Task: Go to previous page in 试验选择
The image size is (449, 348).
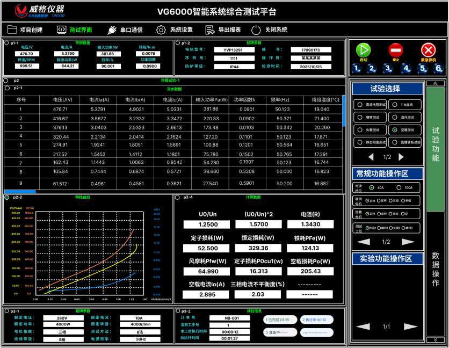Action: 371,157
